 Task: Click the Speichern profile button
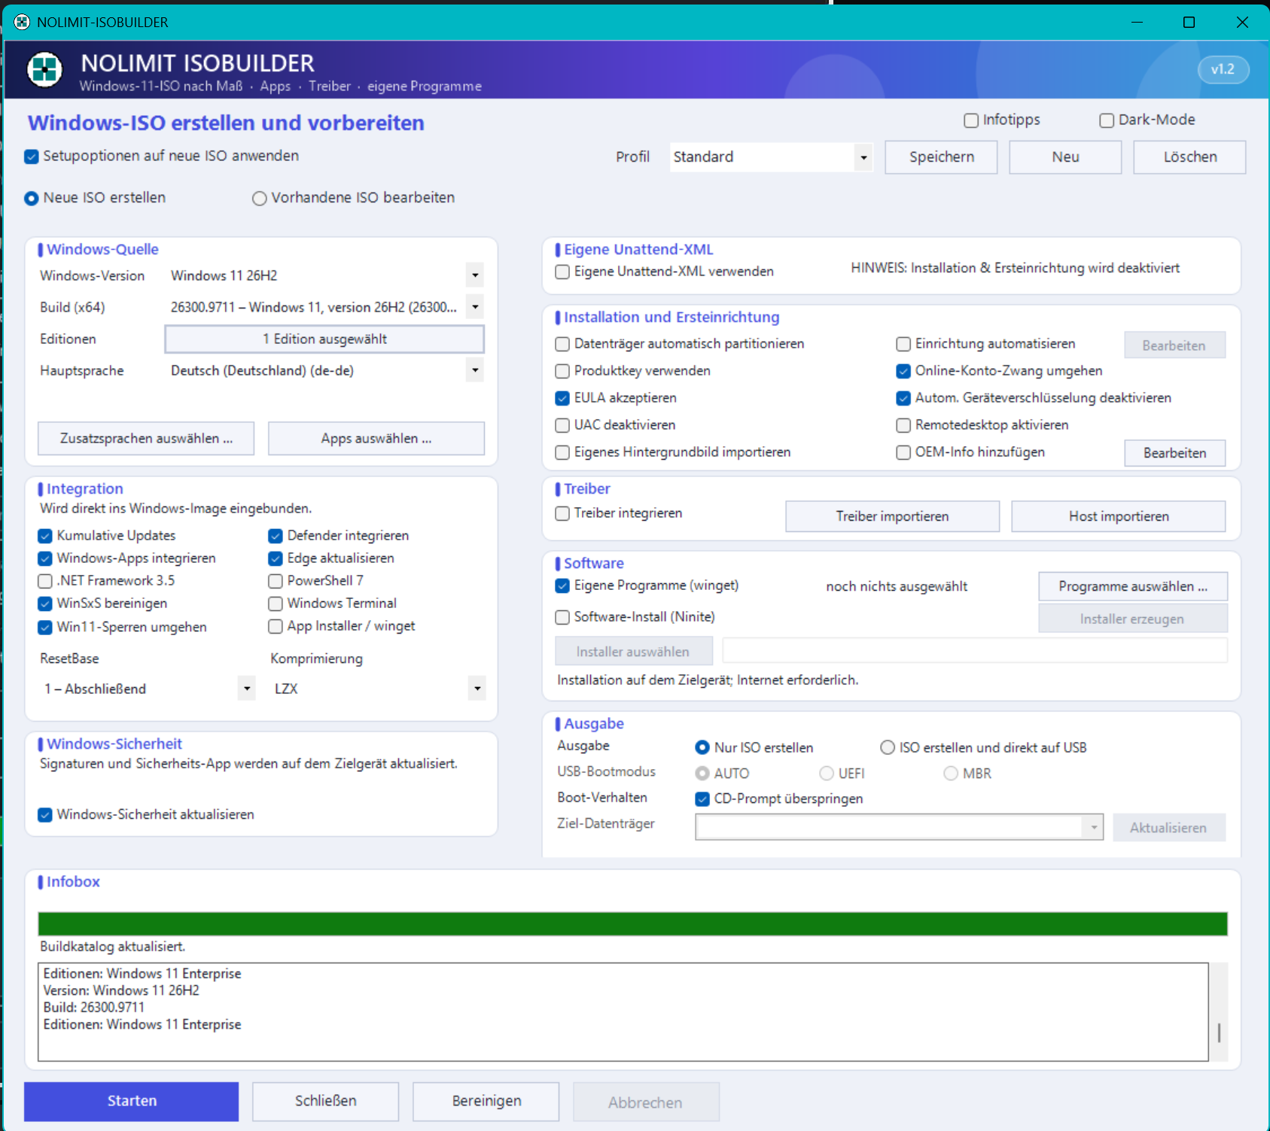pos(941,157)
